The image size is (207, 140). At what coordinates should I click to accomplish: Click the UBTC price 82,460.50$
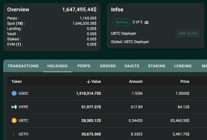(x=180, y=121)
